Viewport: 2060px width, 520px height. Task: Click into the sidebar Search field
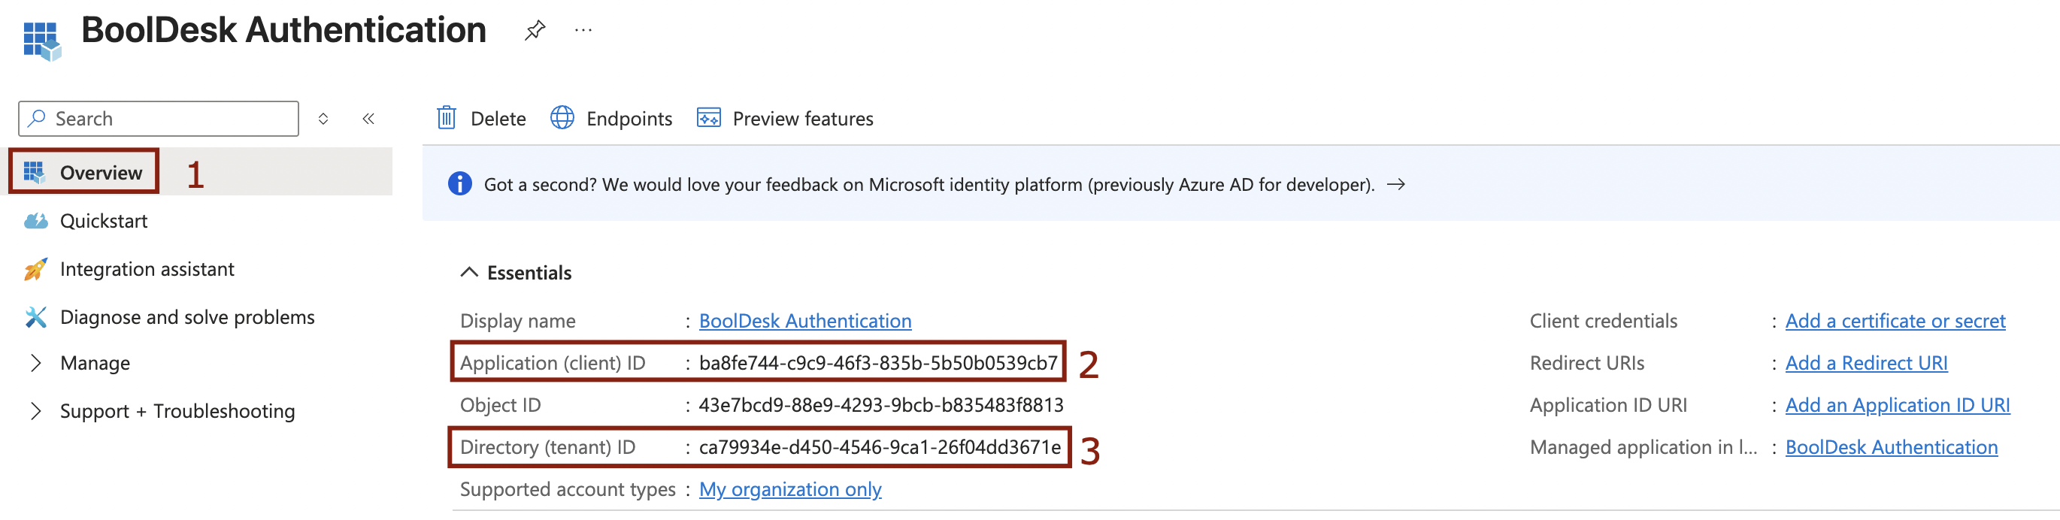[x=168, y=119]
